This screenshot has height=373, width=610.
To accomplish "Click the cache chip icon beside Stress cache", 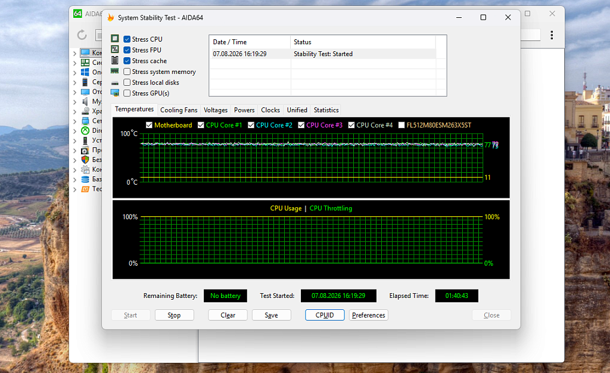I will coord(115,60).
